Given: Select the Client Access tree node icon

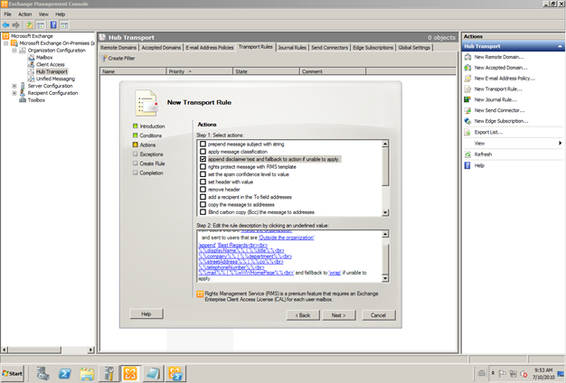Looking at the screenshot, I should tap(32, 64).
